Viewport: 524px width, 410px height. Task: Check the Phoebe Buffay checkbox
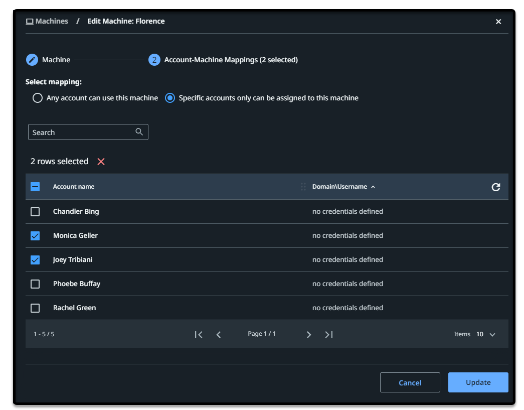(x=35, y=284)
